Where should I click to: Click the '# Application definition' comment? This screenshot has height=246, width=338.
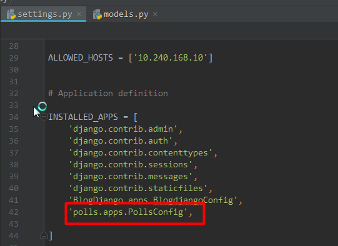click(x=108, y=93)
